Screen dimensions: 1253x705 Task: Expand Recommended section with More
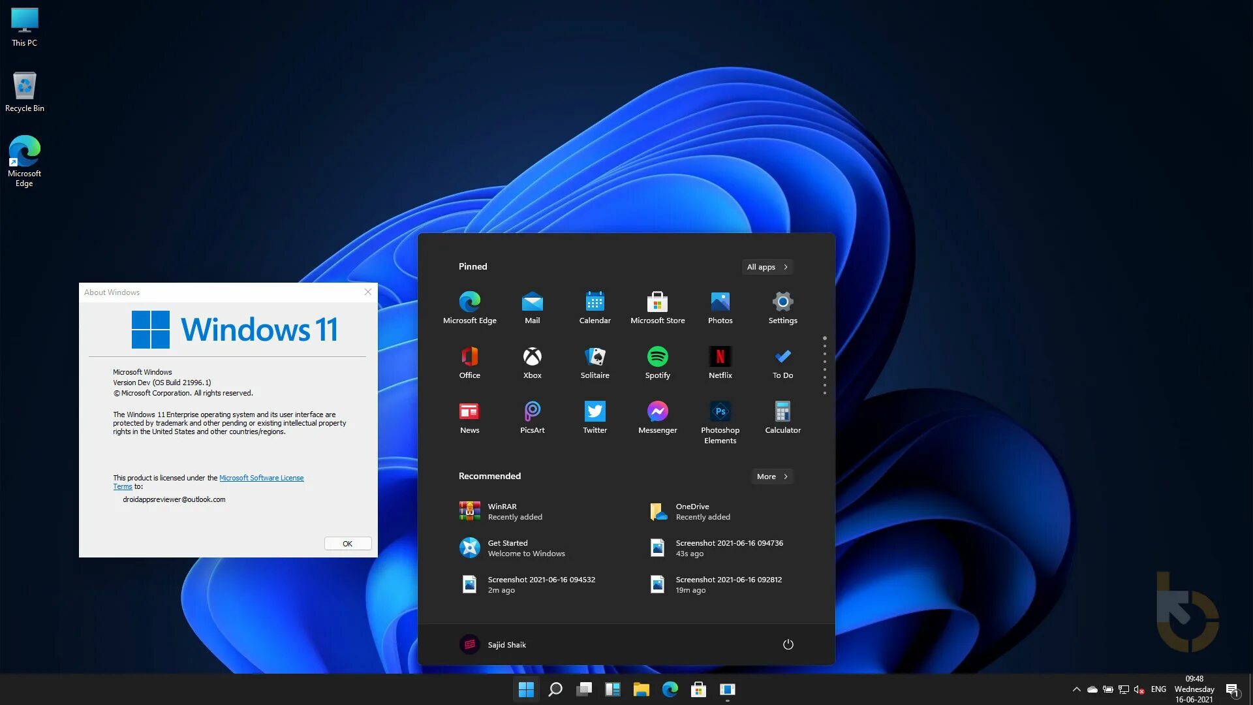770,476
